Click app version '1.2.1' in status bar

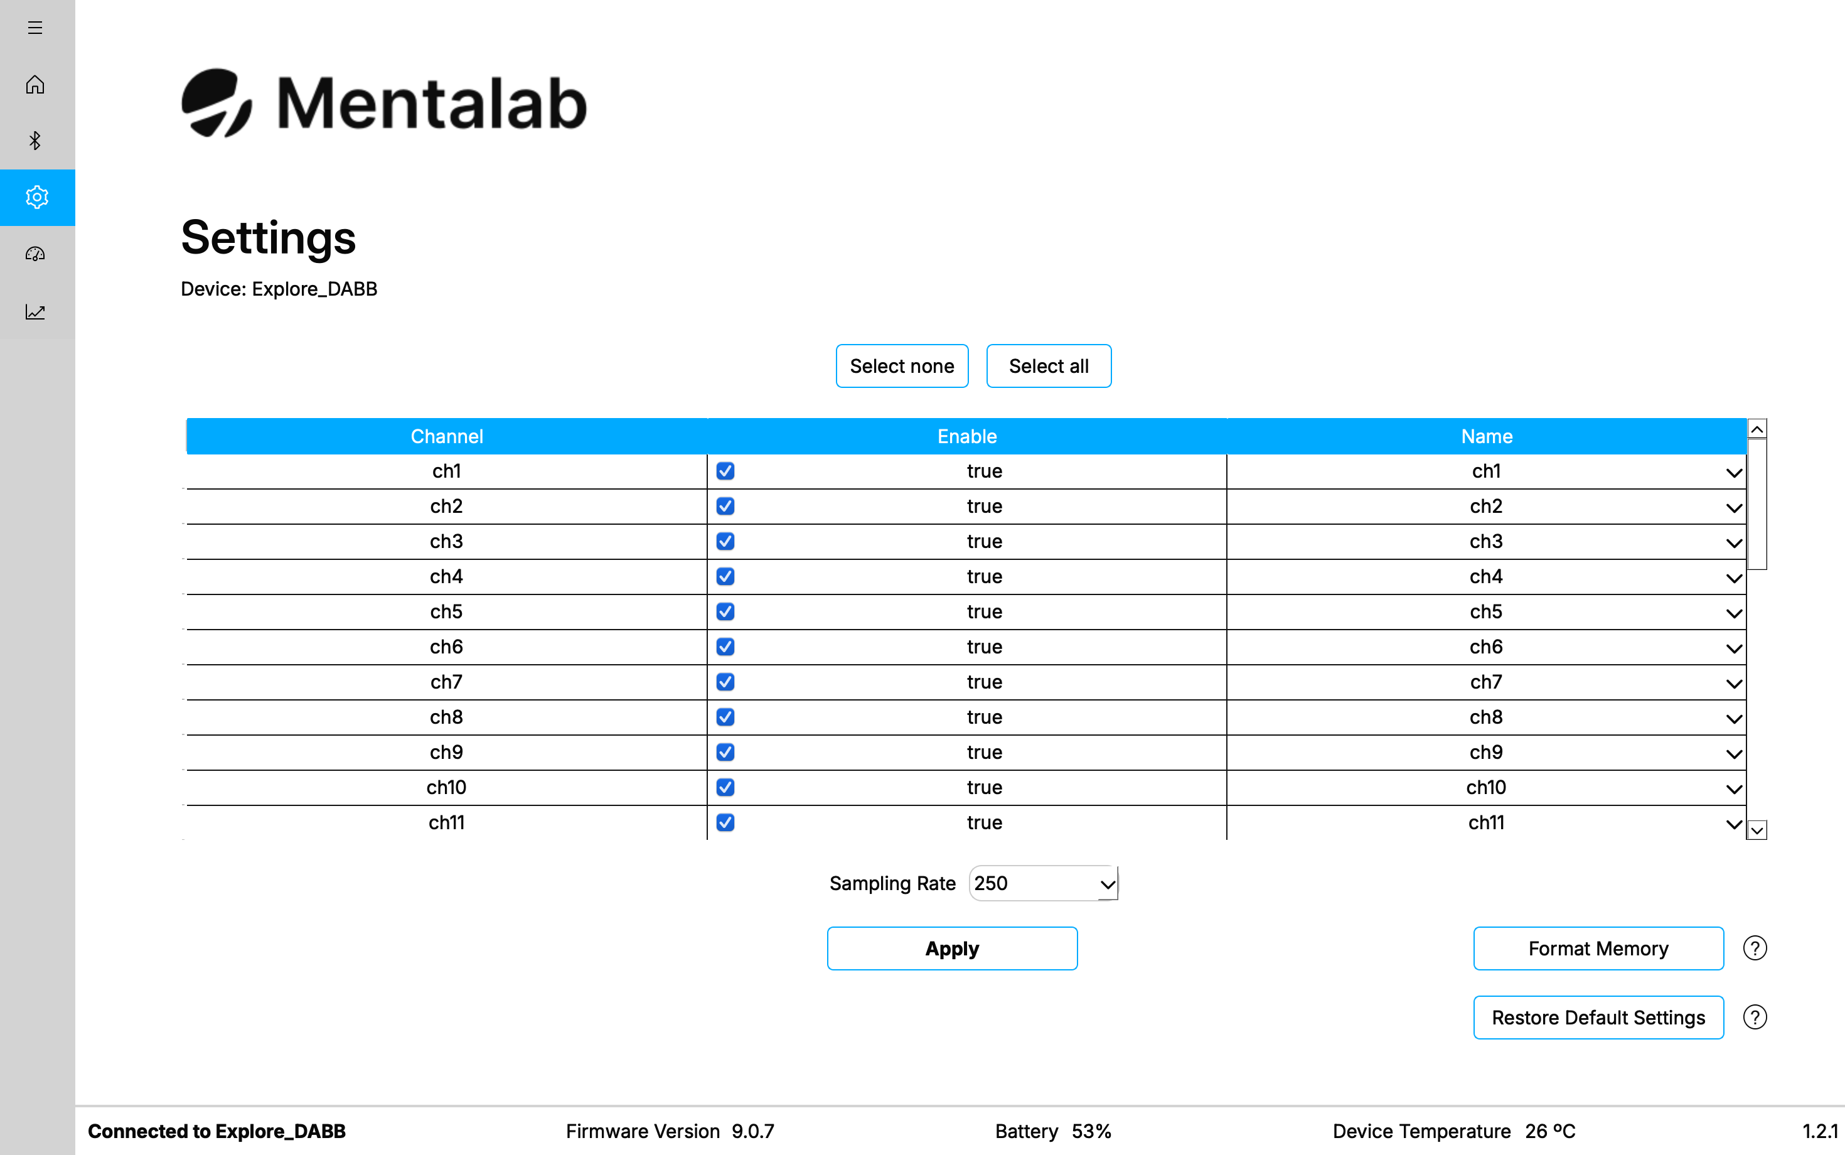(x=1820, y=1131)
